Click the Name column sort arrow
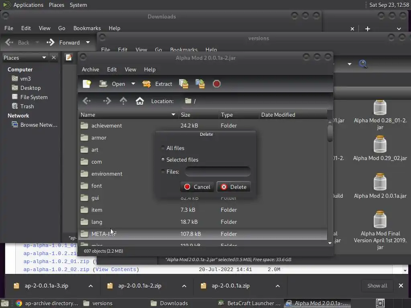Screen dimensions: 411x308 point(173,114)
